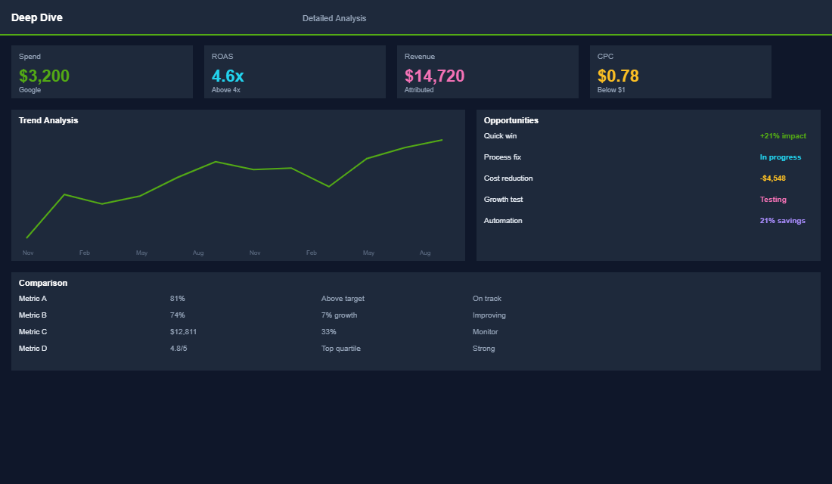Click the Above 4x label under ROAS
The width and height of the screenshot is (832, 484).
(226, 89)
